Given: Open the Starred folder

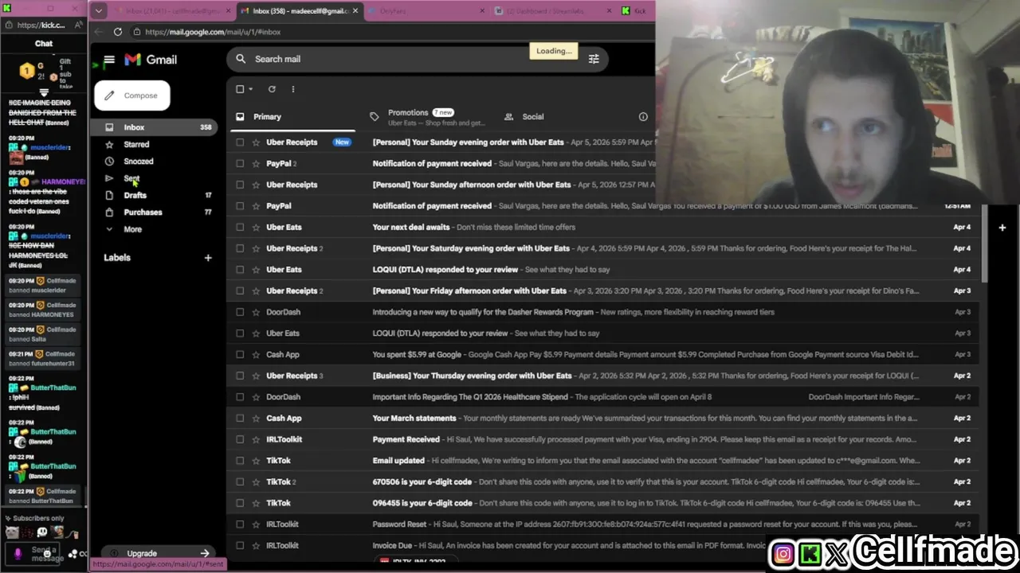Looking at the screenshot, I should pos(154,145).
